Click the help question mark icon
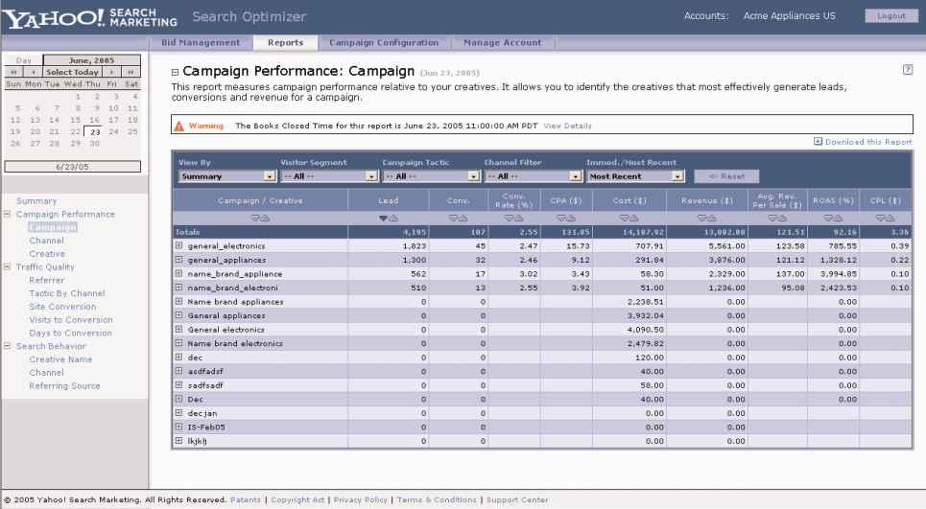This screenshot has height=509, width=926. (x=907, y=73)
